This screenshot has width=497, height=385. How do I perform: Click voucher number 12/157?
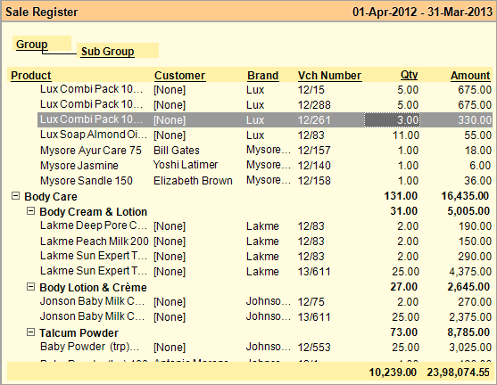click(x=314, y=151)
